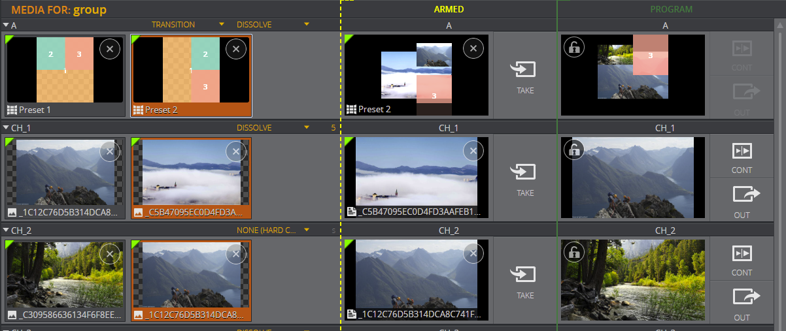Click TAKE icon for CH_1

[525, 172]
